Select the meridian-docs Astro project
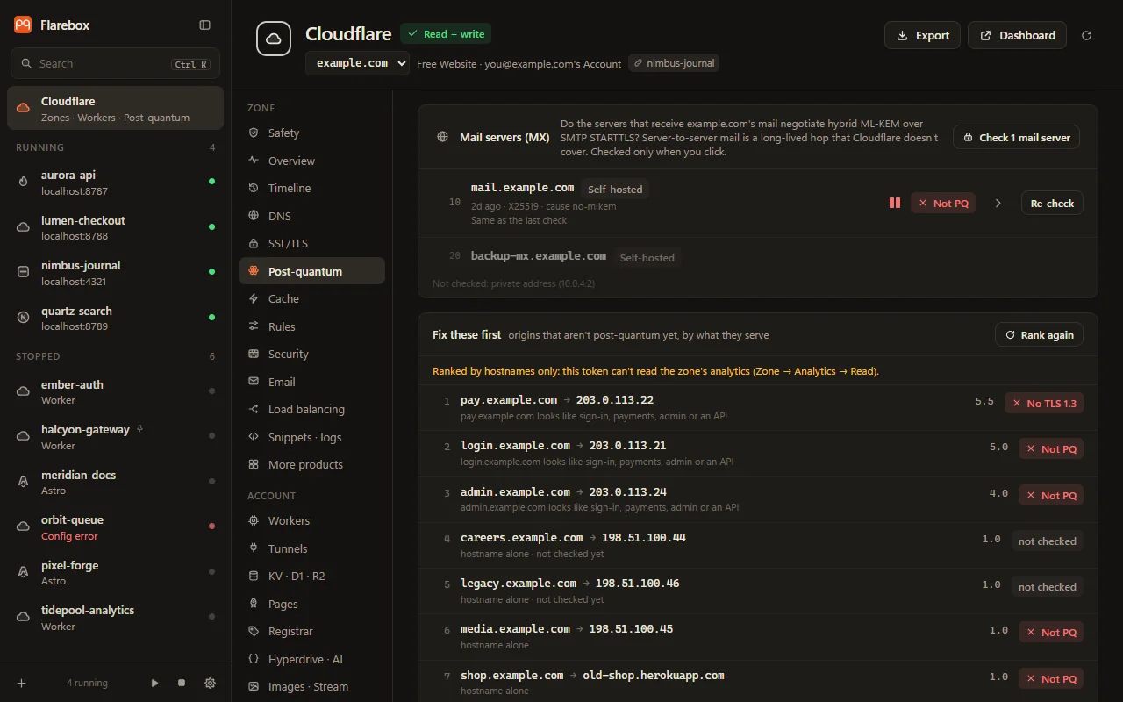Screen dimensions: 1123x702 (115, 482)
